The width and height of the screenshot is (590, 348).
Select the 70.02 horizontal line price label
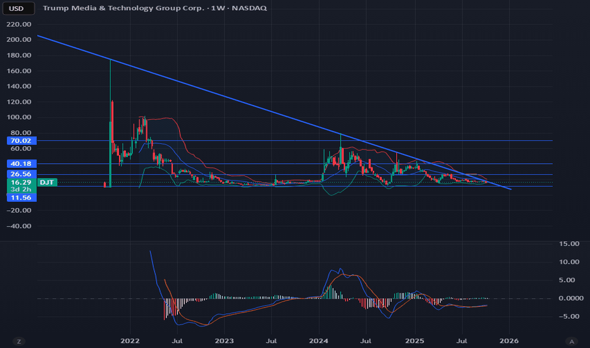pyautogui.click(x=22, y=140)
